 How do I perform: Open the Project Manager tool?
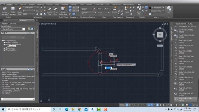pos(5,11)
